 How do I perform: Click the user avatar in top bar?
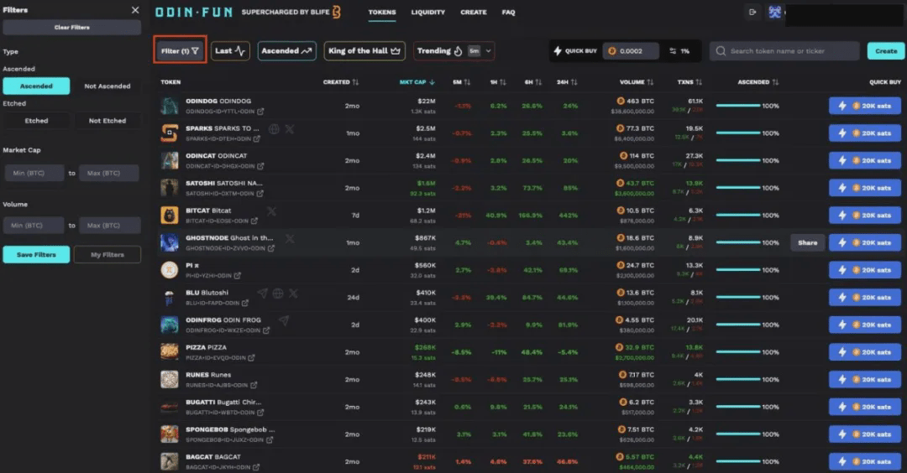(x=775, y=12)
